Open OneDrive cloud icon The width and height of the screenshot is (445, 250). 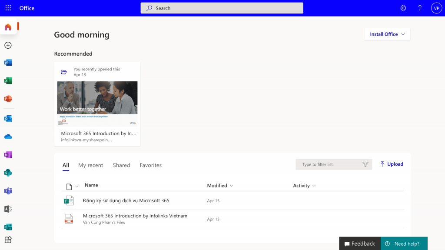pyautogui.click(x=8, y=137)
